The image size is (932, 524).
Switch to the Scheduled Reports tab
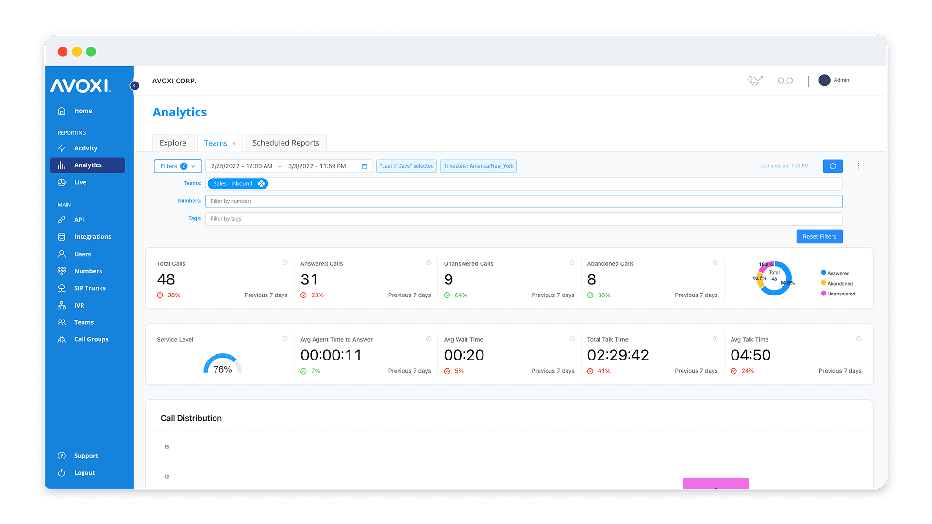click(286, 143)
